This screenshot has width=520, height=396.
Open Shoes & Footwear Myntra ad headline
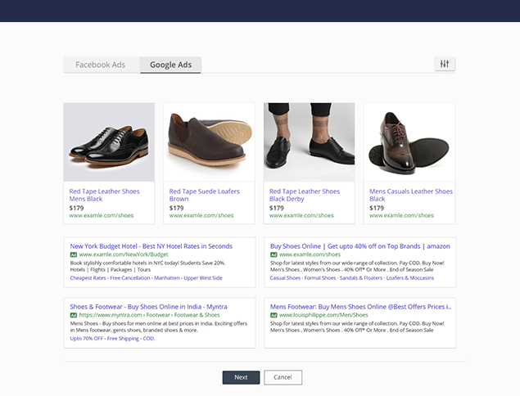(148, 307)
